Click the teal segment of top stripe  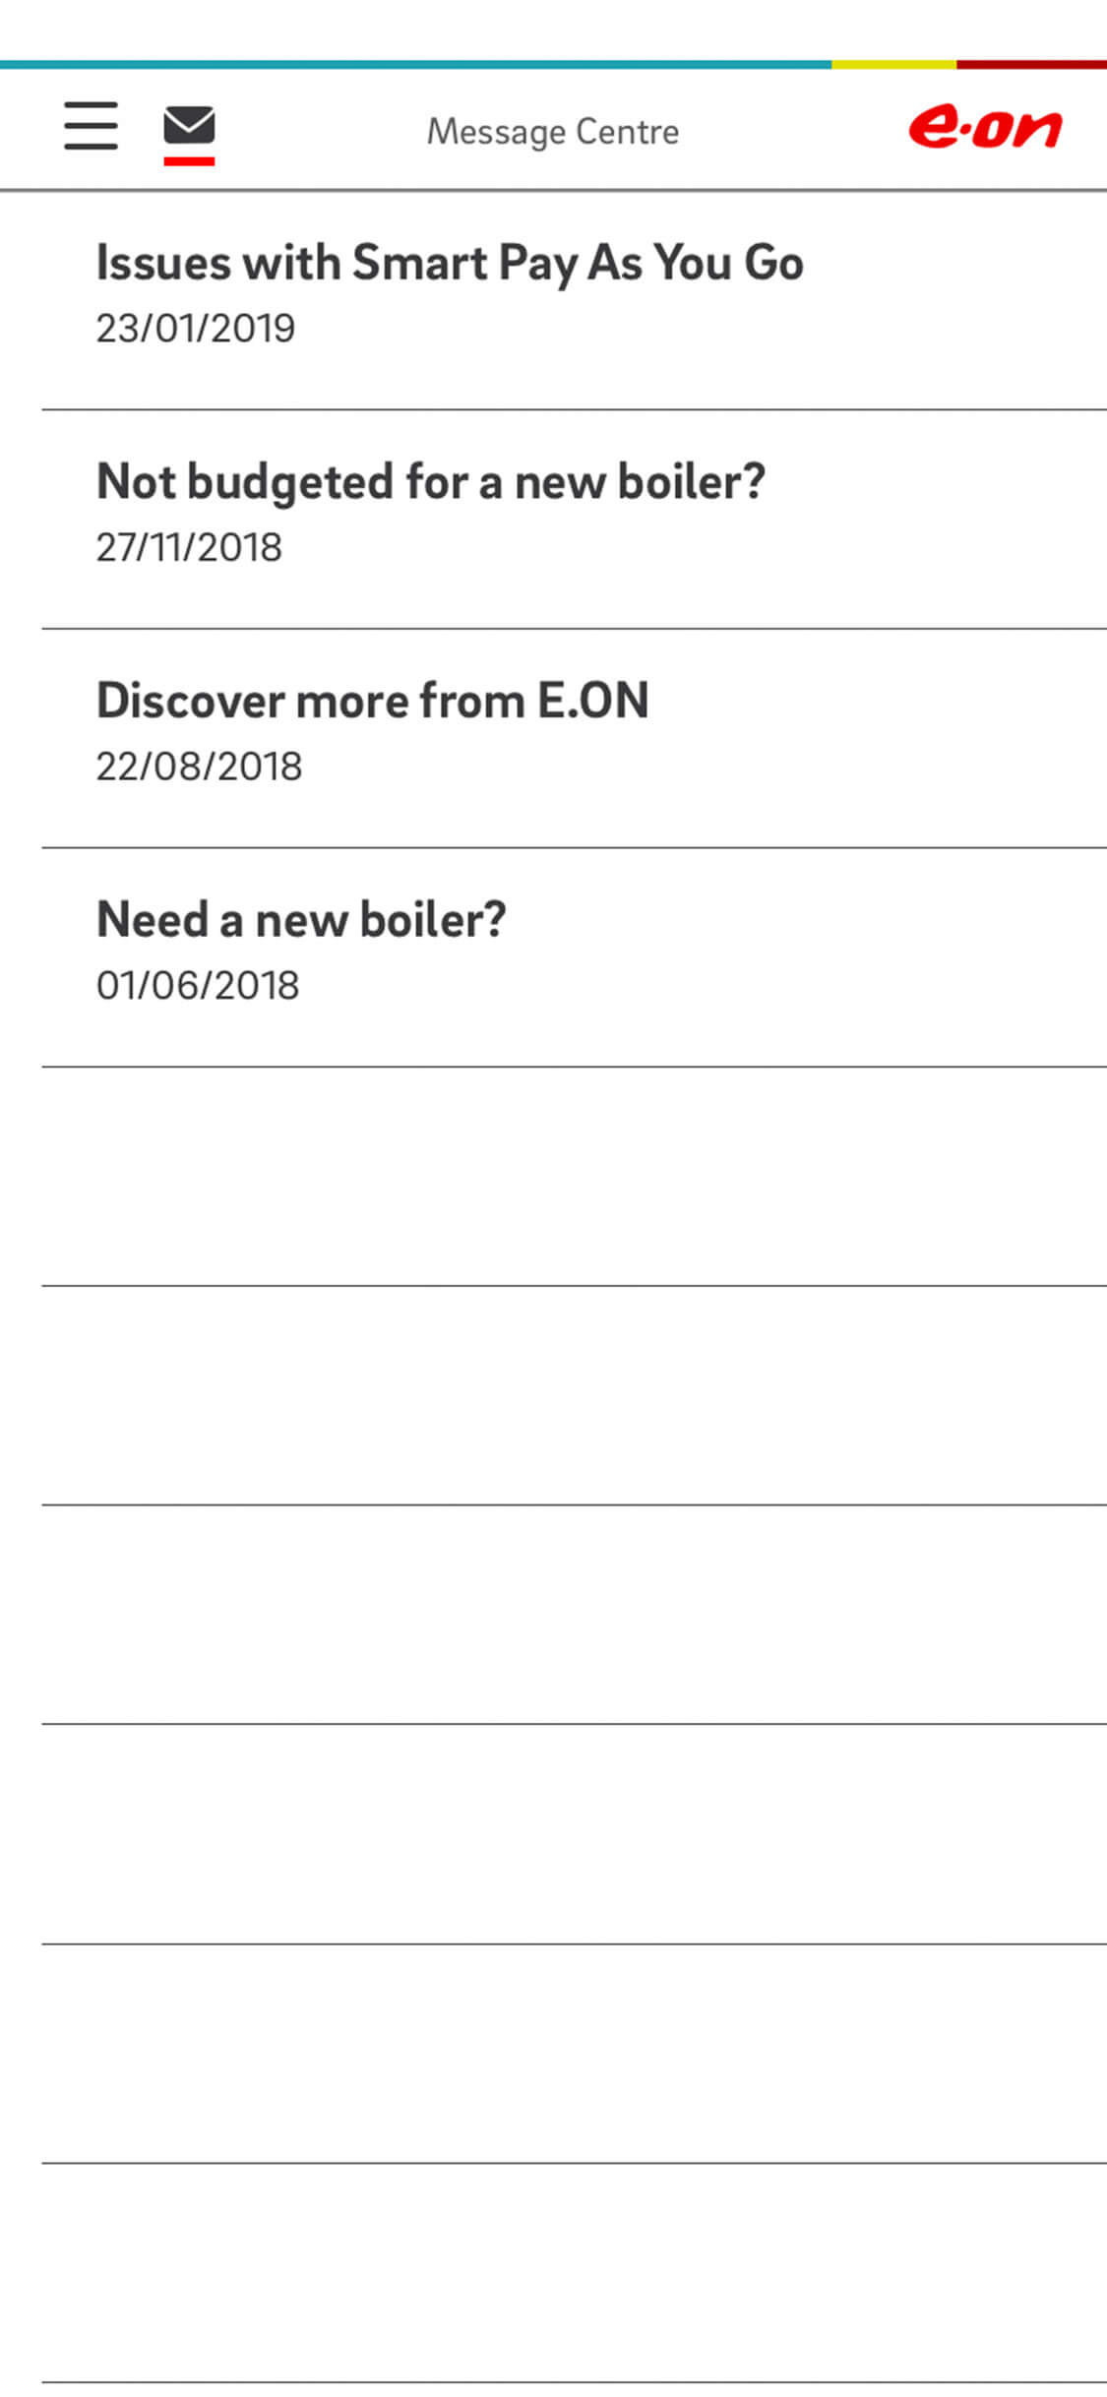(413, 65)
